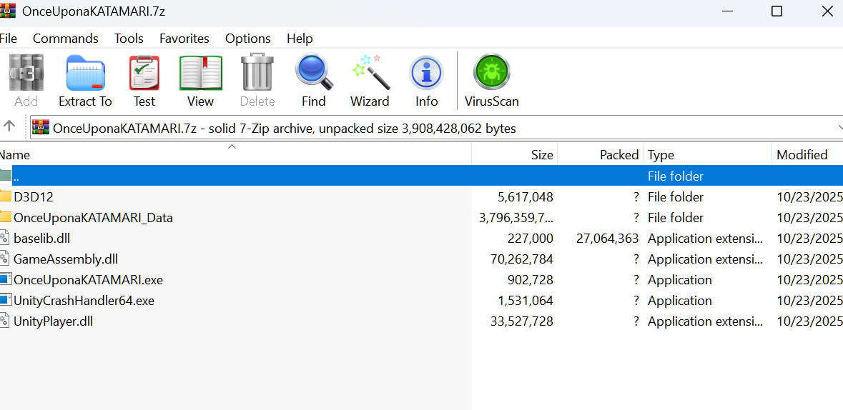The width and height of the screenshot is (843, 410).
Task: Show archive Info icon
Action: point(426,72)
